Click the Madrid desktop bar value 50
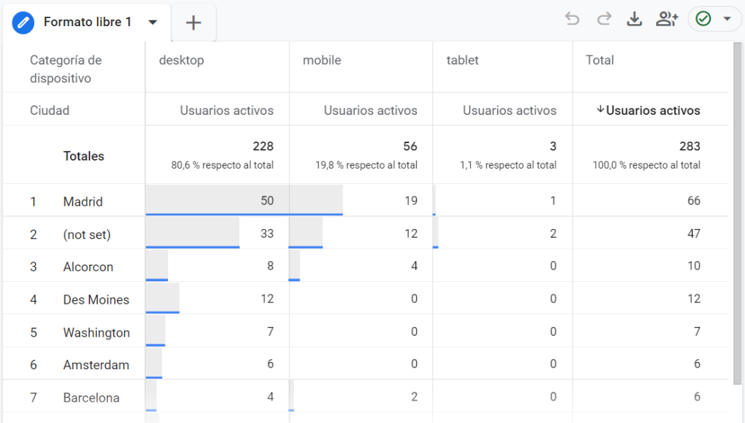 (267, 201)
